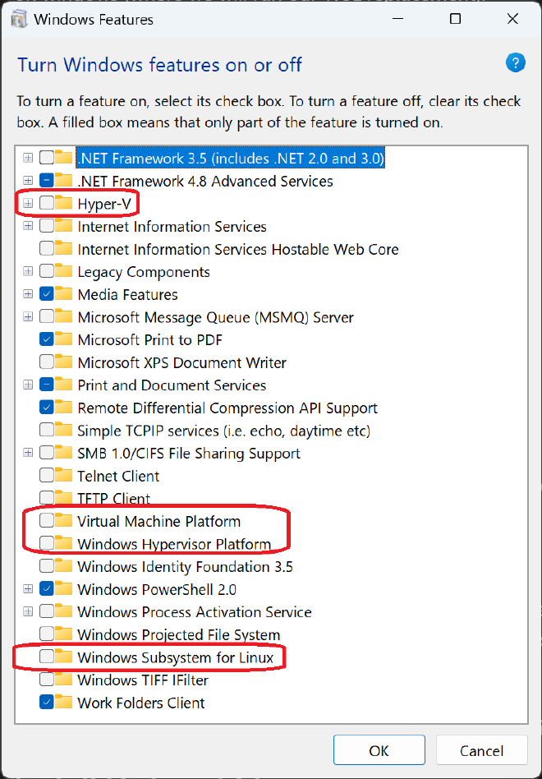
Task: Expand the Legacy Components node
Action: pyautogui.click(x=28, y=271)
